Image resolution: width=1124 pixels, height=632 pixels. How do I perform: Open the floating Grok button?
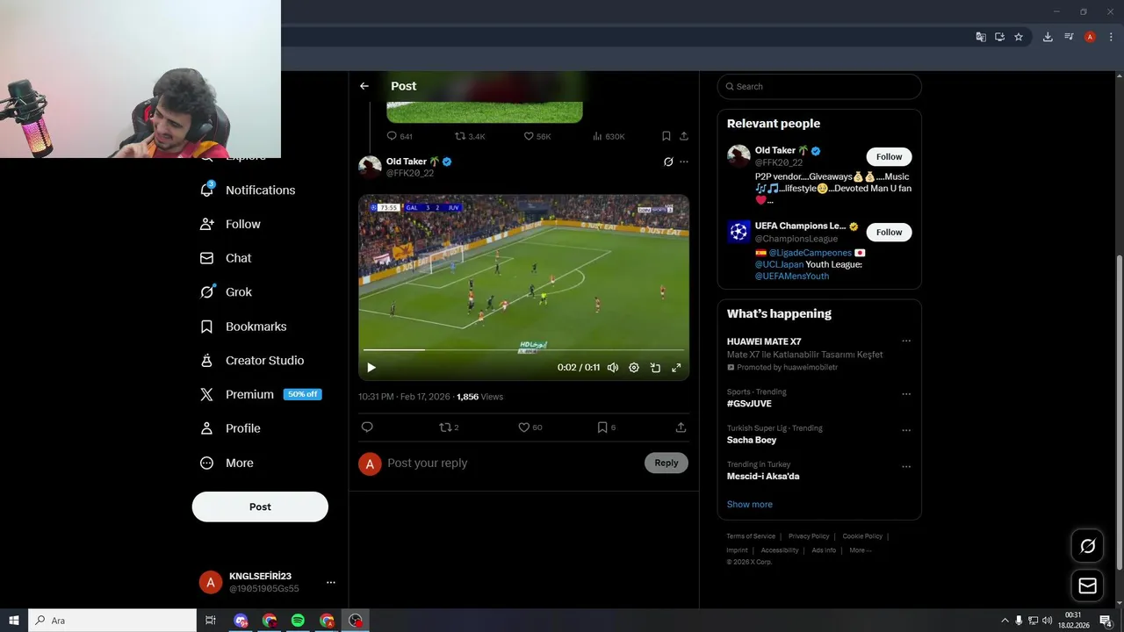coord(1087,546)
